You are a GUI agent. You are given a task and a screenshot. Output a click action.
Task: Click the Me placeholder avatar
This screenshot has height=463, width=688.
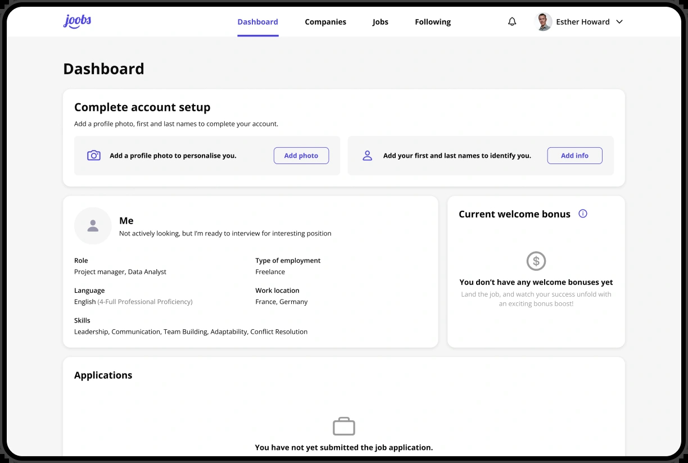coord(93,226)
